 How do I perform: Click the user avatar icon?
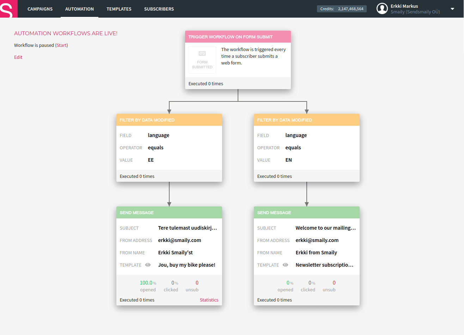pyautogui.click(x=382, y=9)
